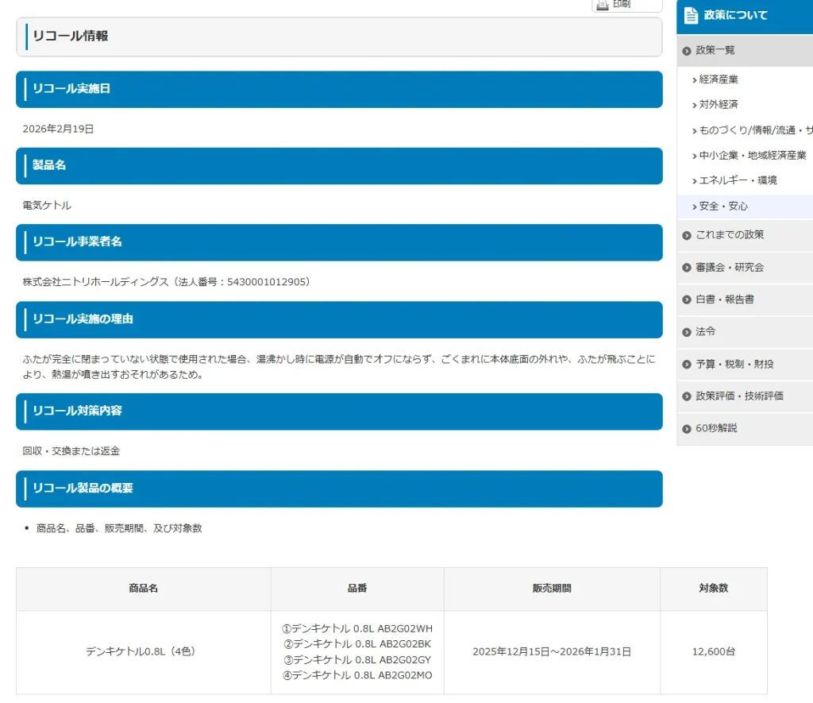The height and width of the screenshot is (703, 813).
Task: Click the 品番 column header in the table
Action: (357, 589)
